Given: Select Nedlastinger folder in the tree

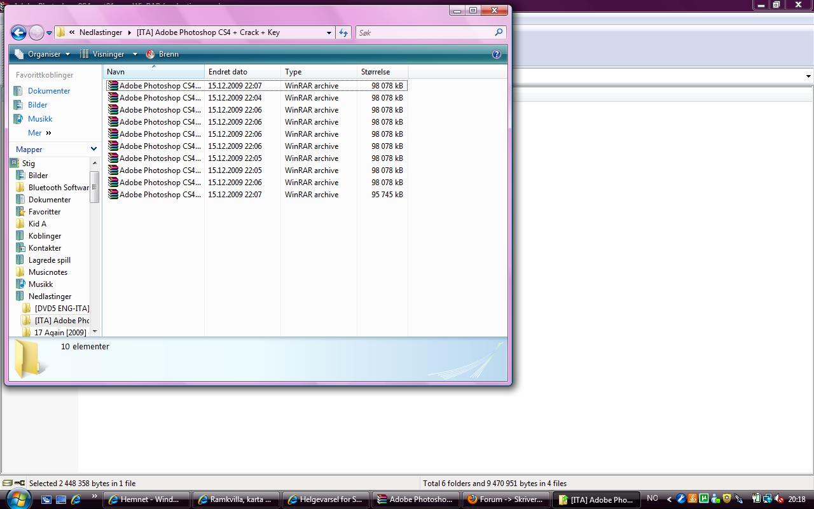Looking at the screenshot, I should pos(50,296).
